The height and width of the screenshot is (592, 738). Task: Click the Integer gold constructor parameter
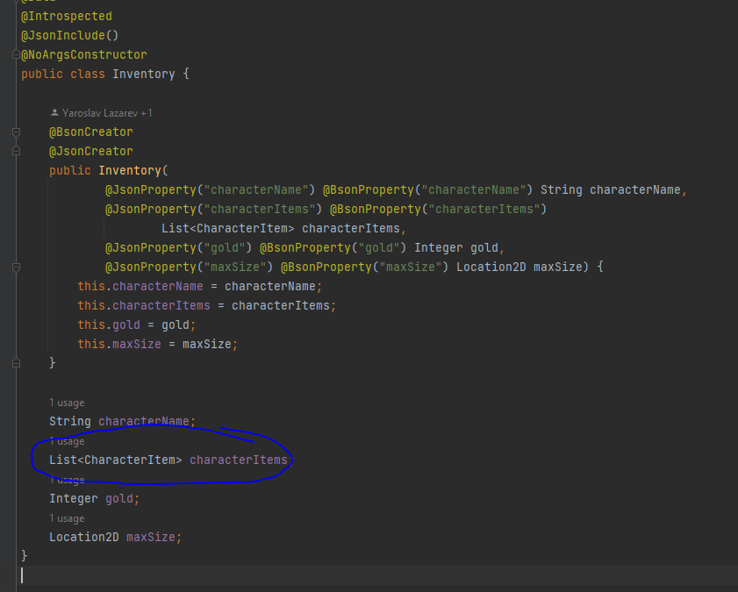[x=456, y=248]
